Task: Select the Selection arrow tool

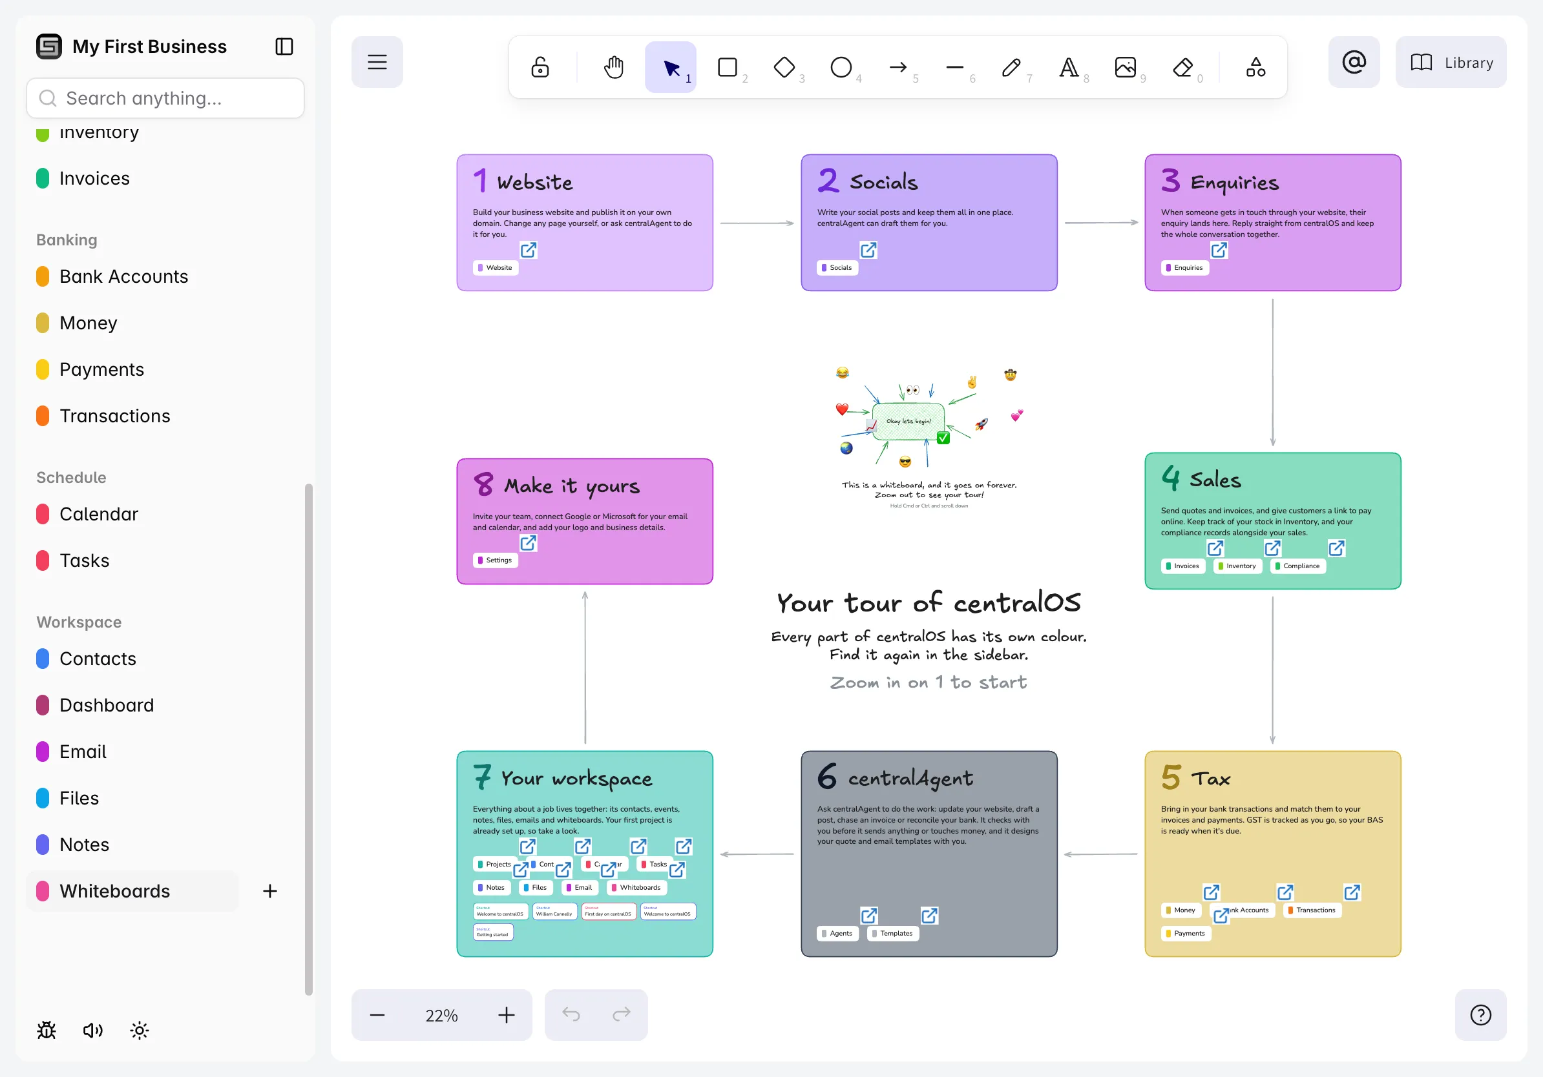Action: coord(671,67)
